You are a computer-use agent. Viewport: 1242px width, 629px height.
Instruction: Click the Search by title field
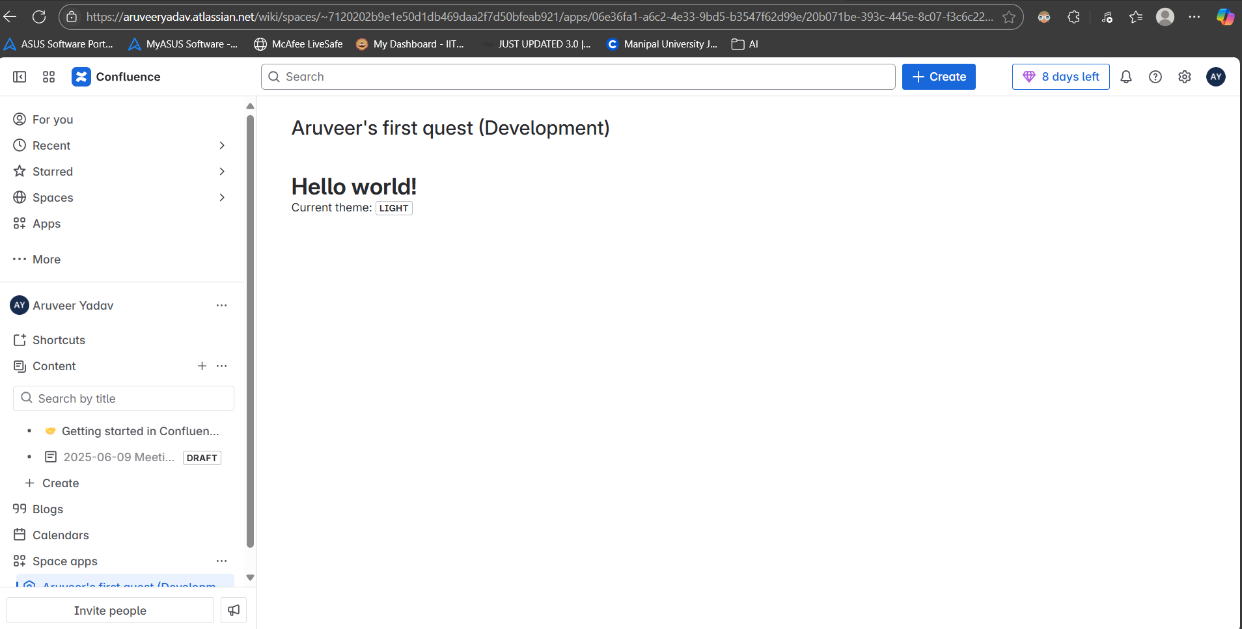tap(123, 398)
